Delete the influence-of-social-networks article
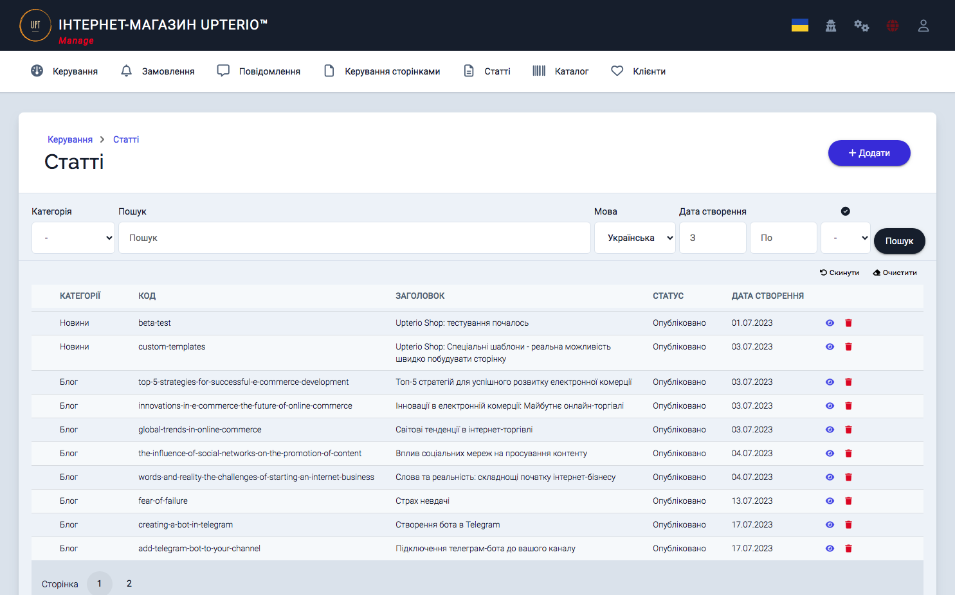 848,454
